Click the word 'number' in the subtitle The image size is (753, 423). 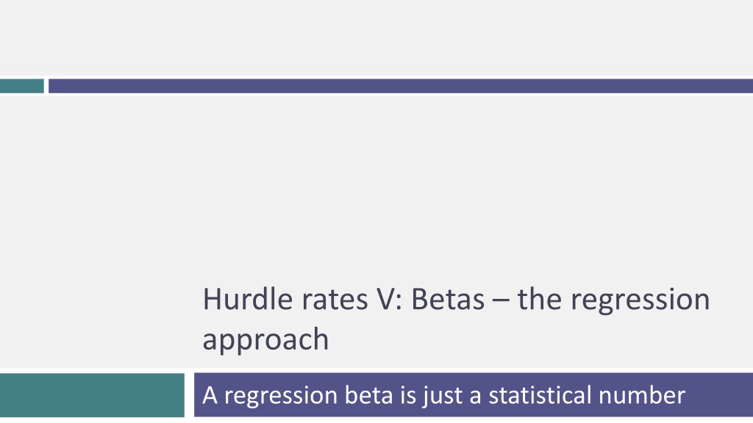coord(642,396)
